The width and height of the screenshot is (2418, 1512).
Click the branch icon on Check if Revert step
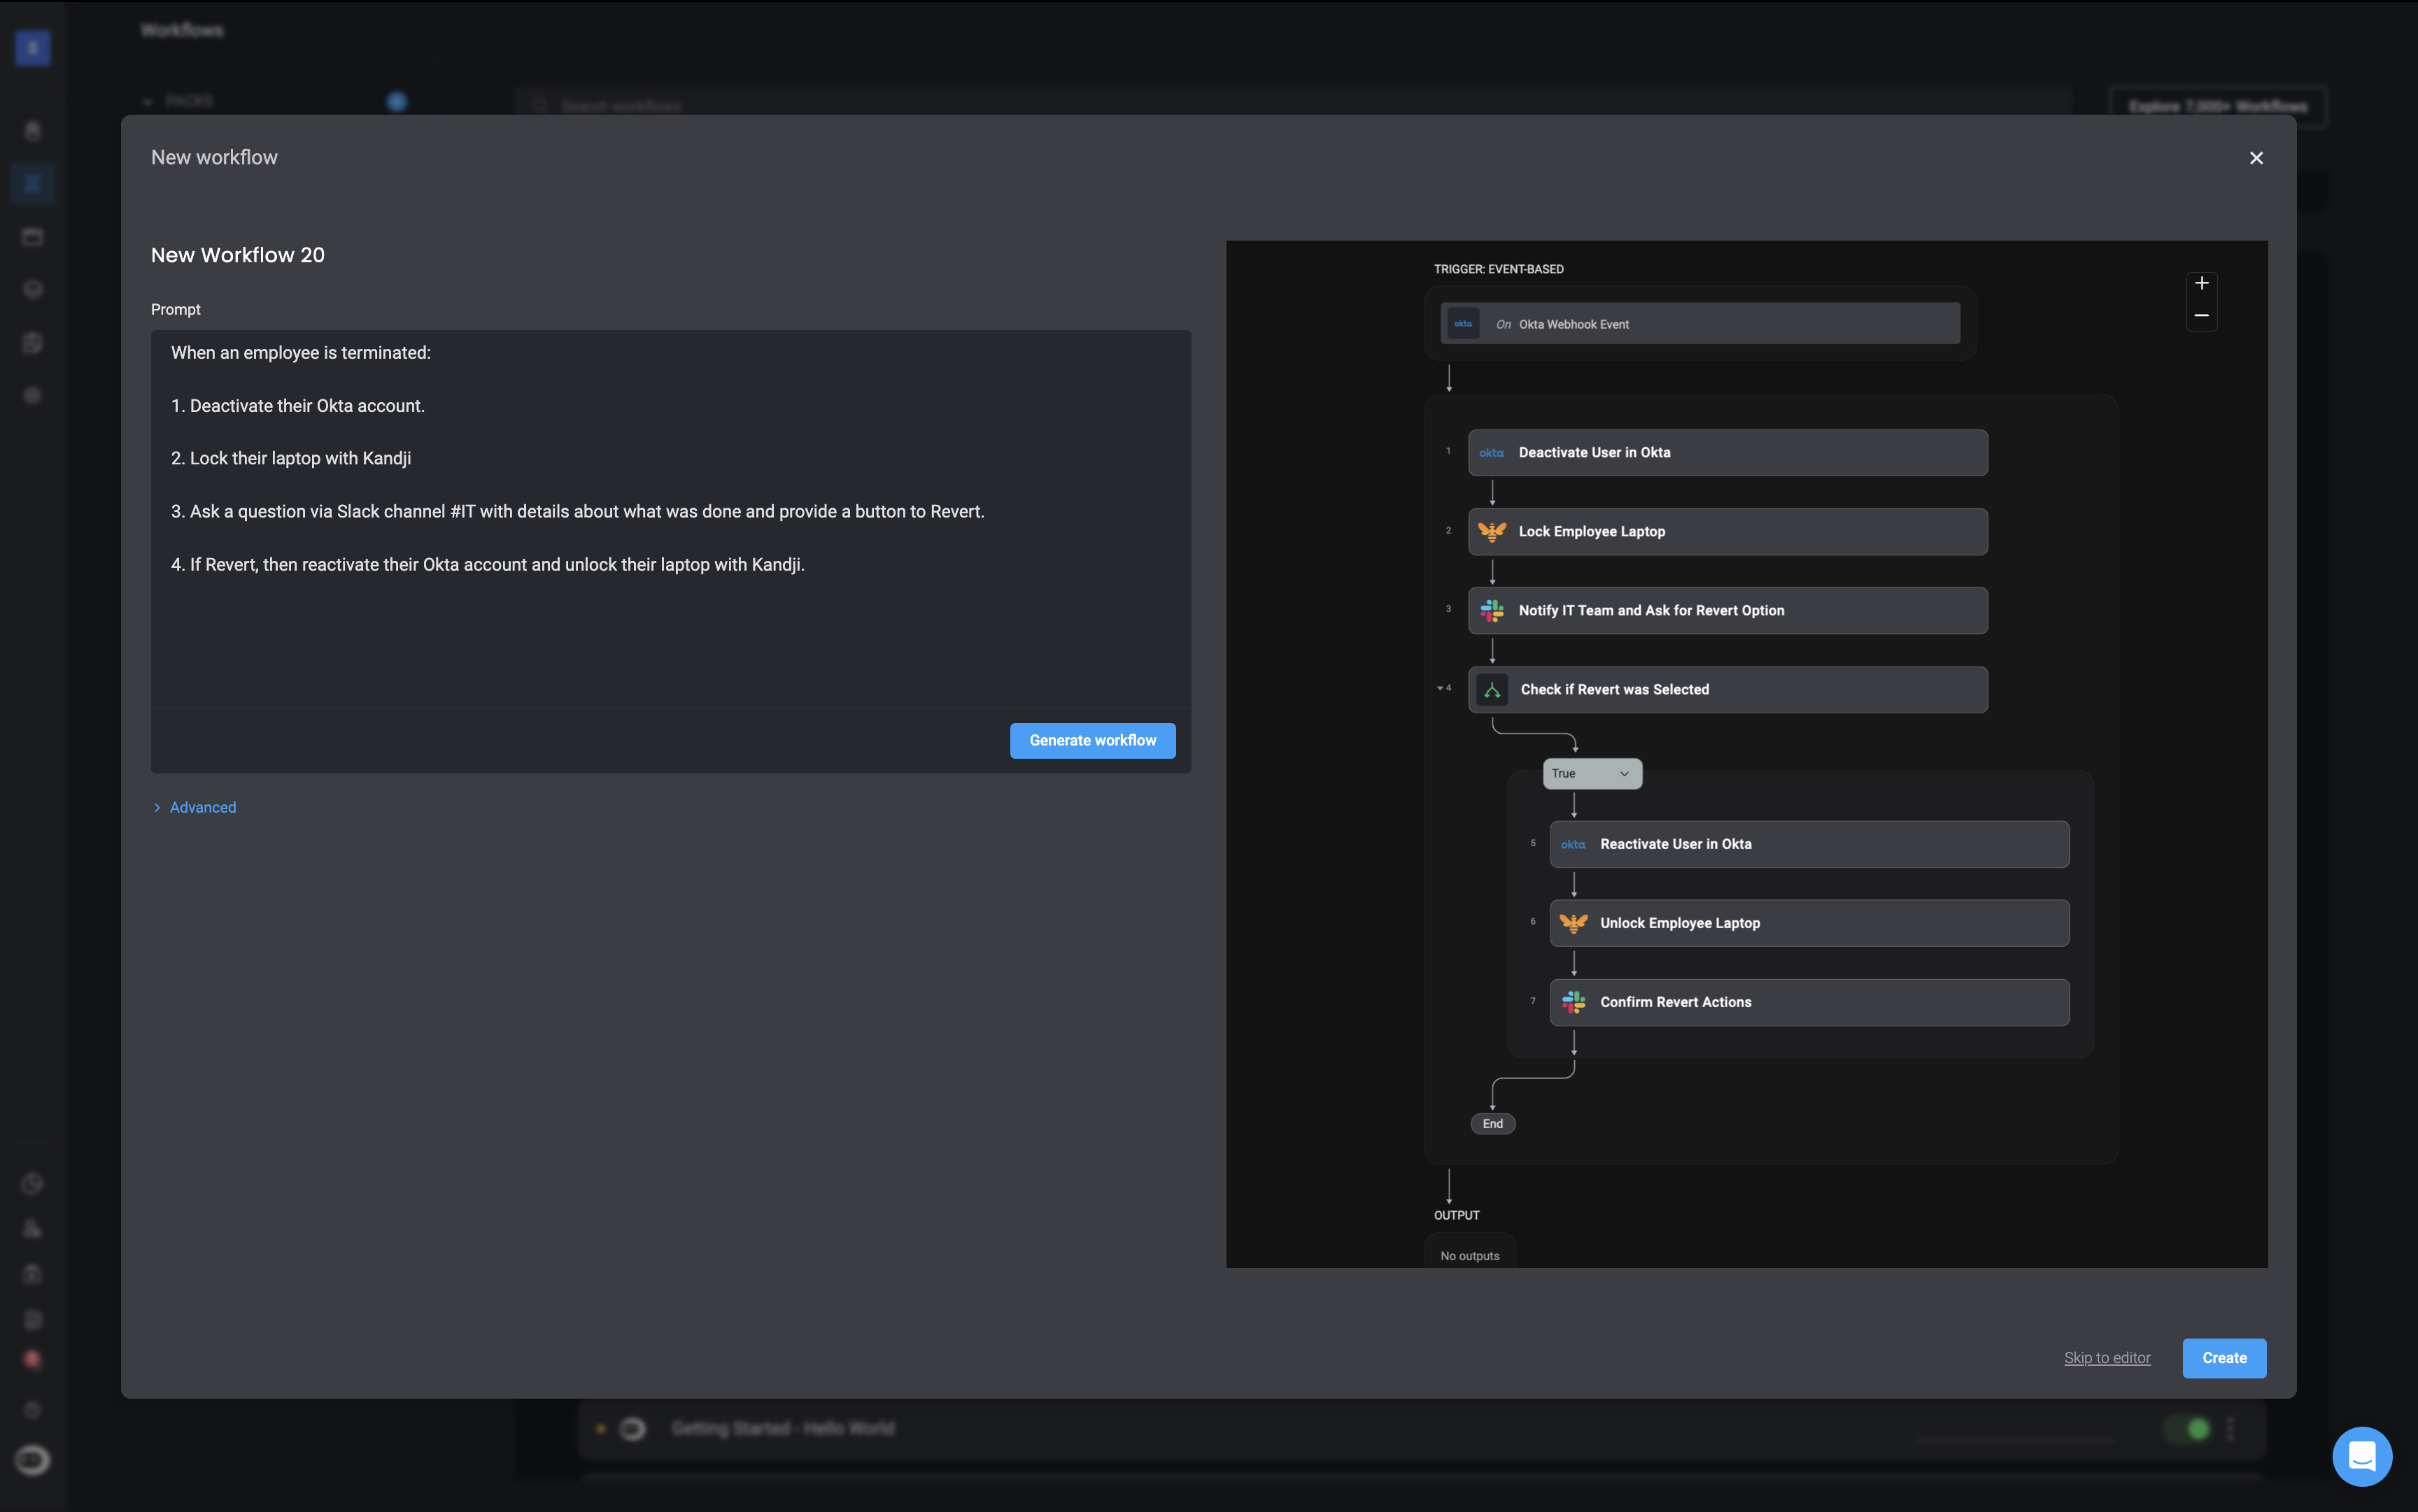point(1492,690)
